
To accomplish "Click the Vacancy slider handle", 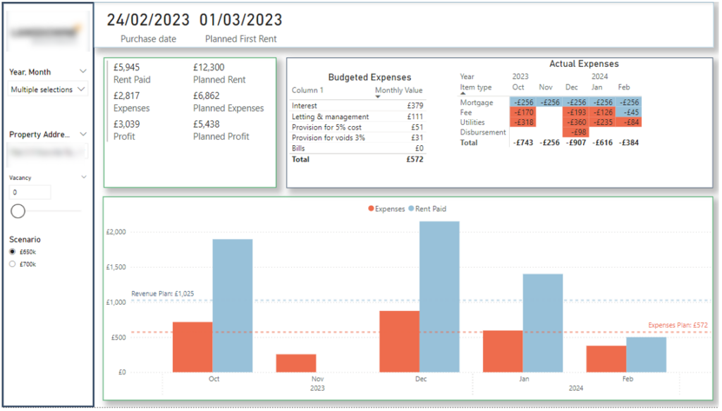I will point(18,211).
